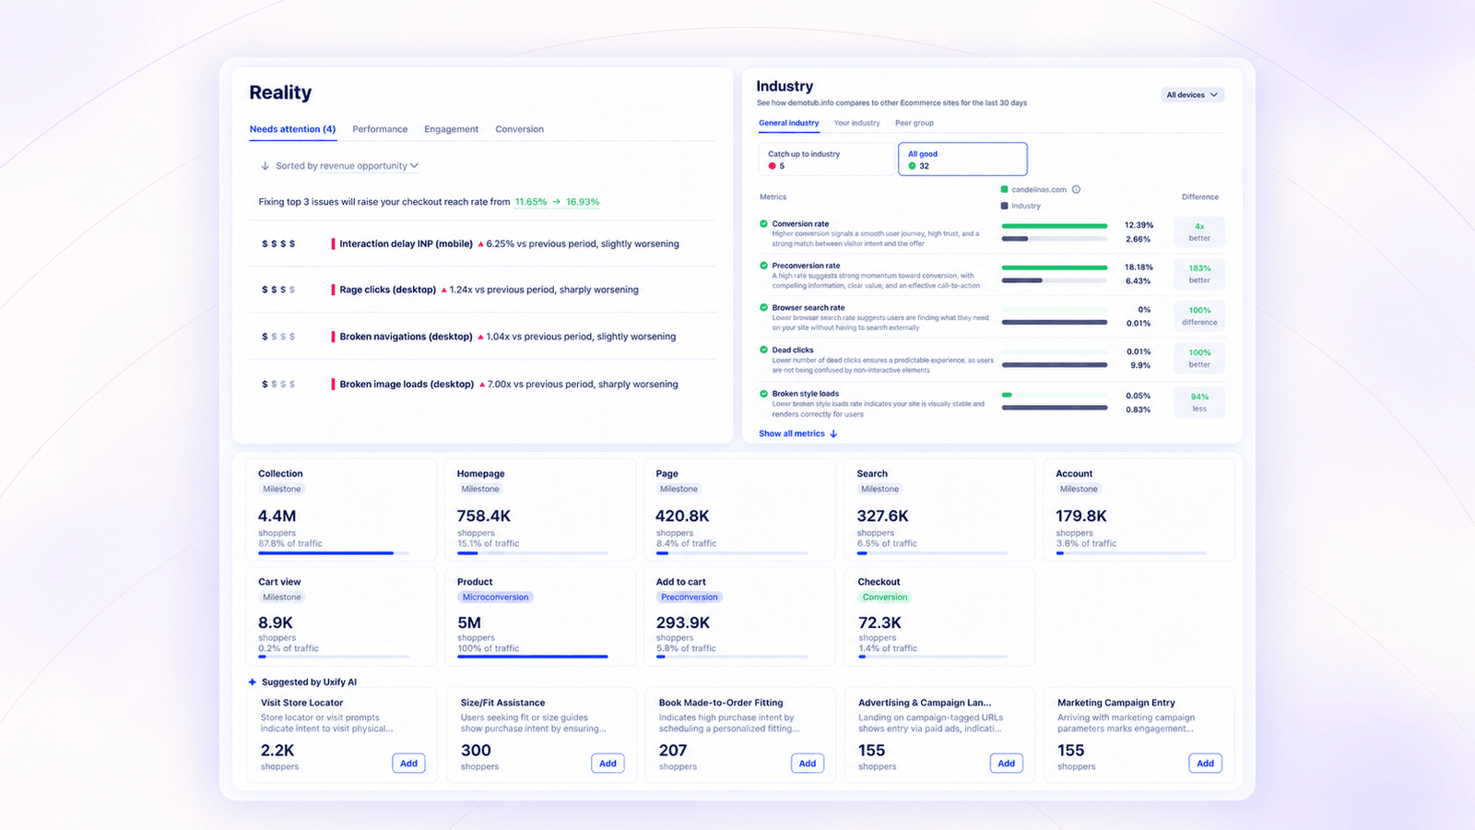The height and width of the screenshot is (830, 1475).
Task: Click Conversion tag on Checkout card
Action: (x=885, y=598)
